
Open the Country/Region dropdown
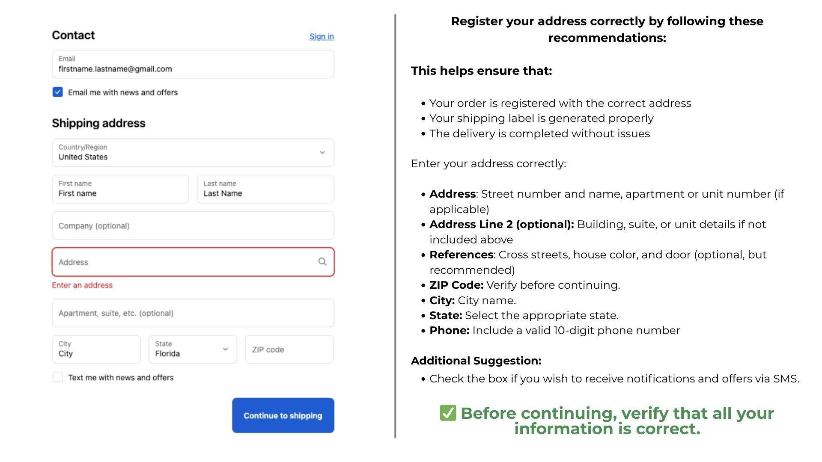coord(193,153)
